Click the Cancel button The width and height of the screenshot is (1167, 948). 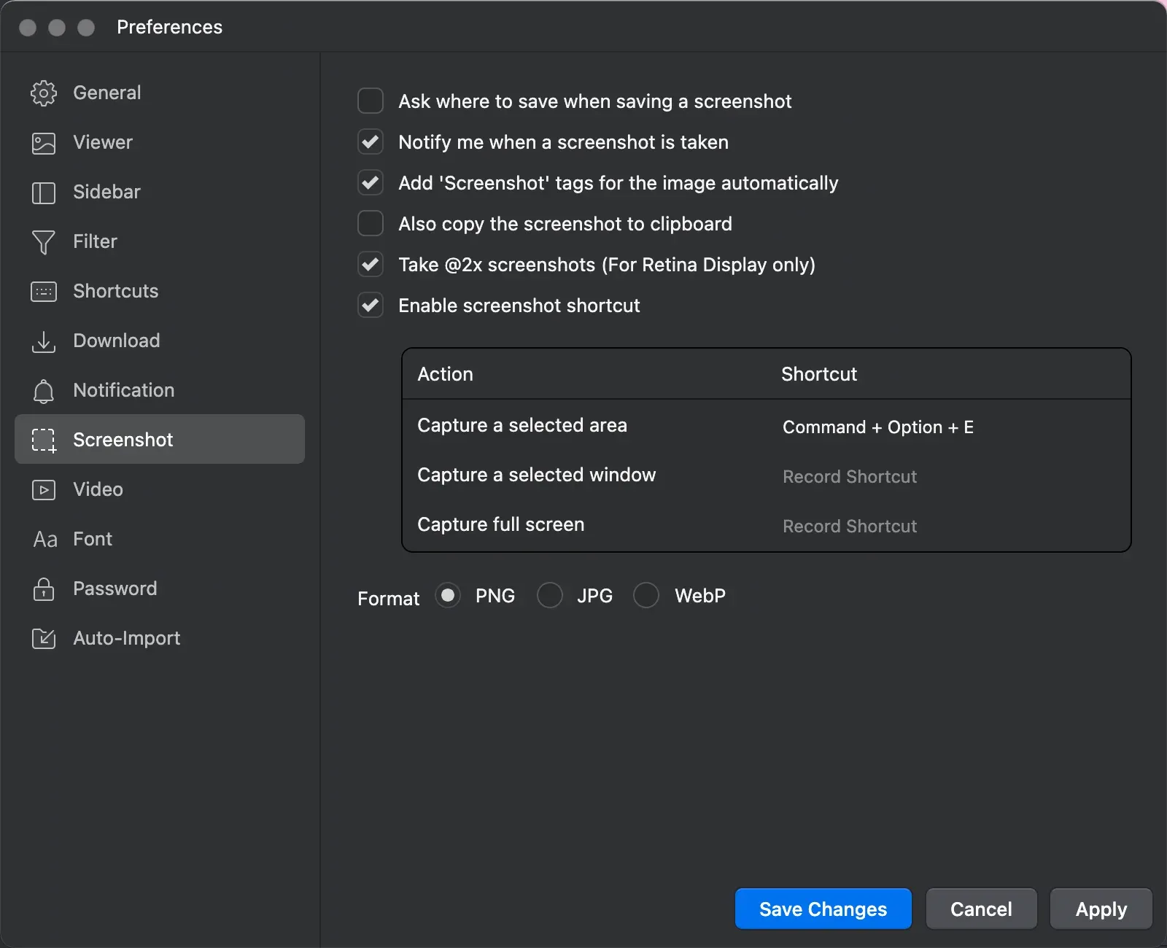pyautogui.click(x=981, y=909)
